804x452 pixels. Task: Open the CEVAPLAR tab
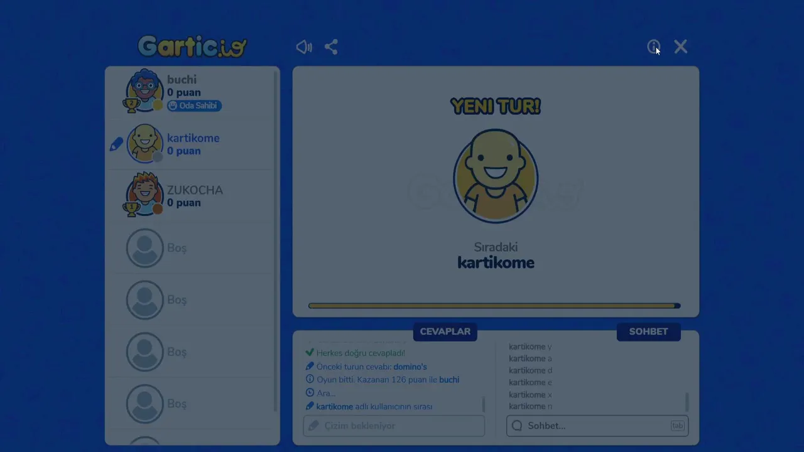point(445,331)
